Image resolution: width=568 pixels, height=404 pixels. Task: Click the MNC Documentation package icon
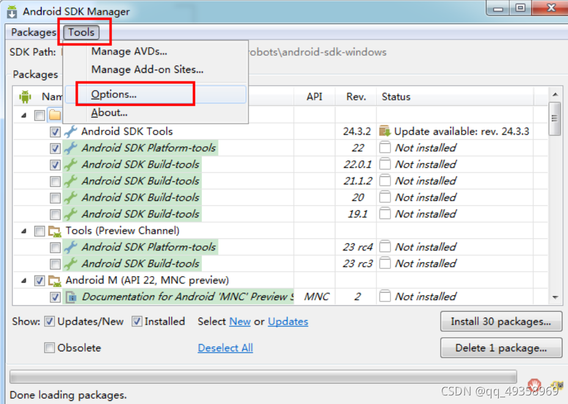click(71, 297)
